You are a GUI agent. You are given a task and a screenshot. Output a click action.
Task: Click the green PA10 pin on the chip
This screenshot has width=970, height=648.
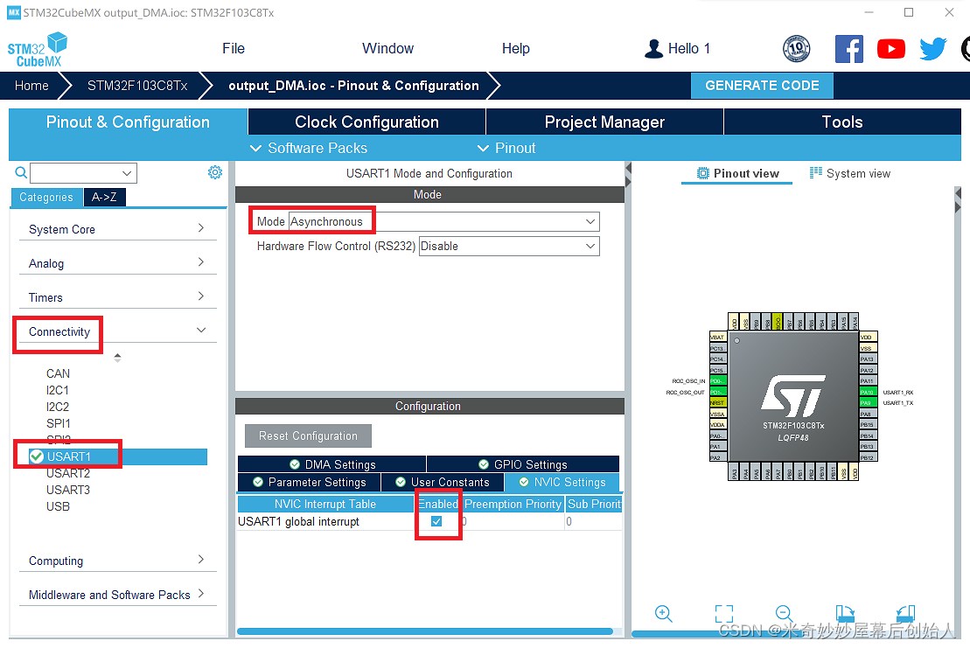click(x=868, y=392)
